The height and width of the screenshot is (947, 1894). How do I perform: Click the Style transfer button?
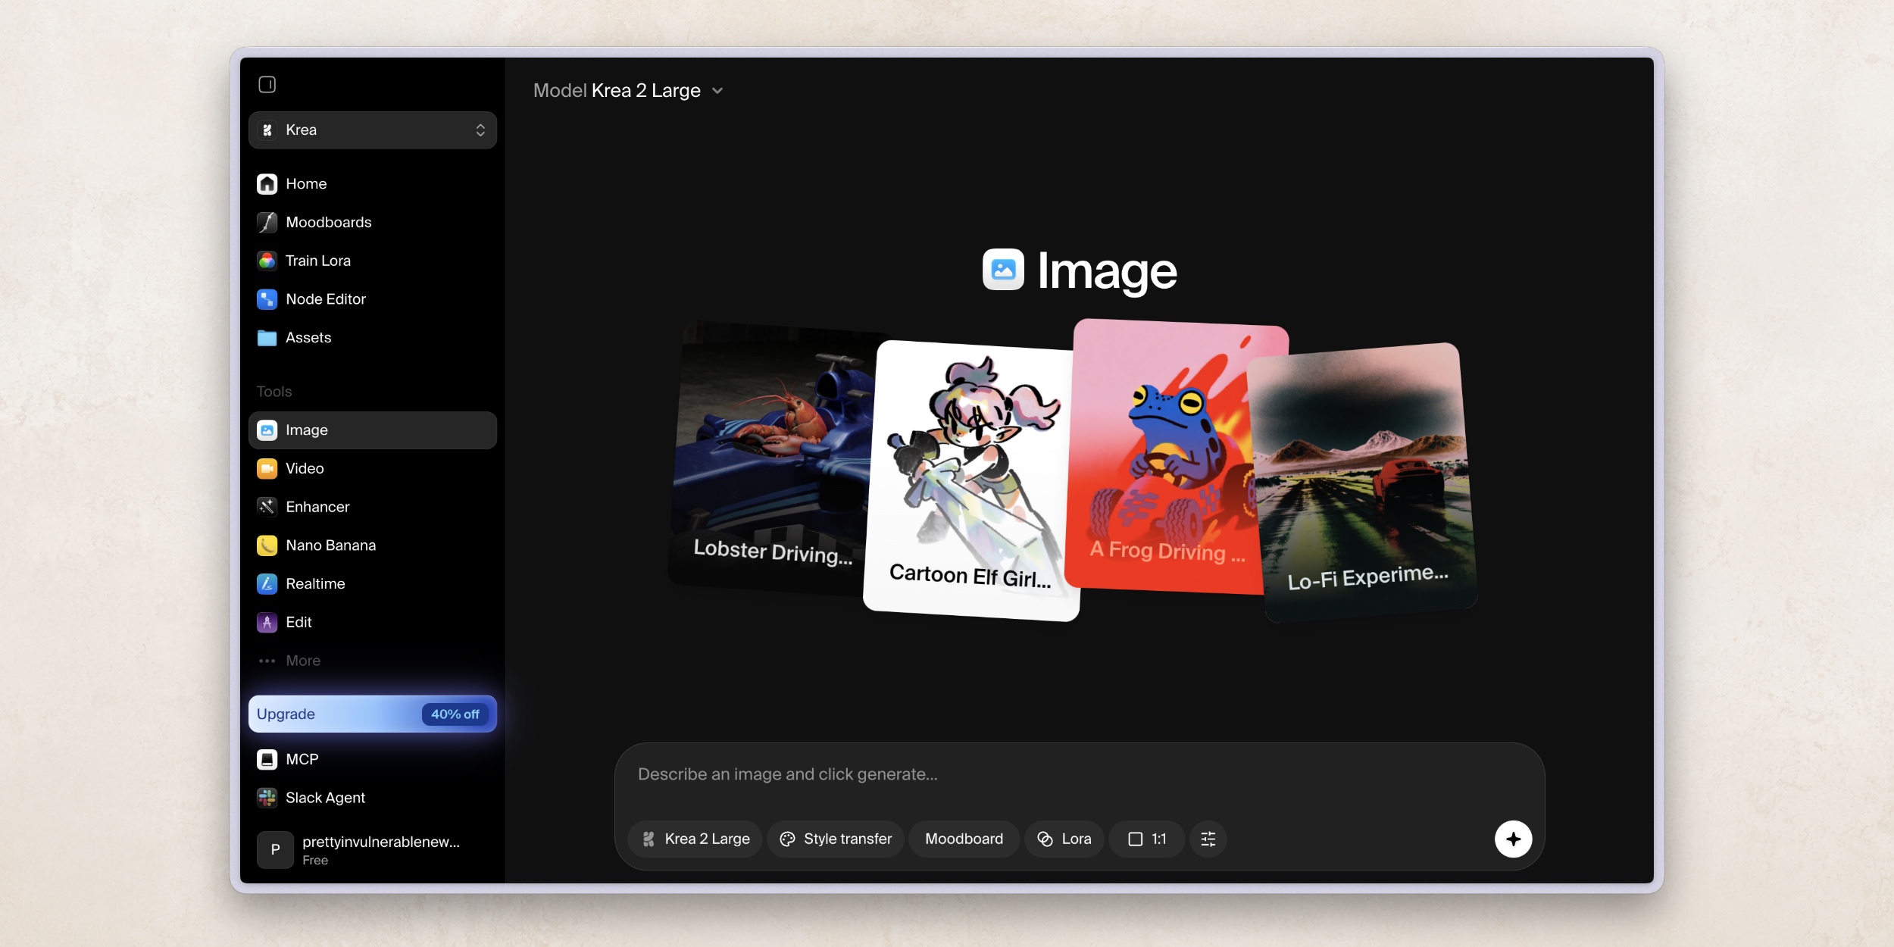836,839
